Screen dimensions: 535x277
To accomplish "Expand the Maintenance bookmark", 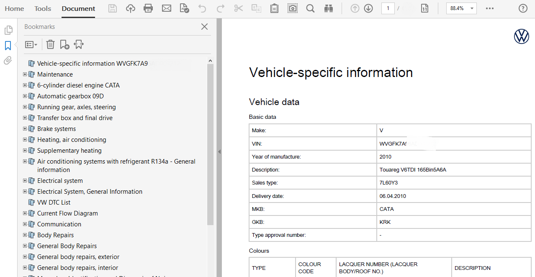I will point(25,74).
